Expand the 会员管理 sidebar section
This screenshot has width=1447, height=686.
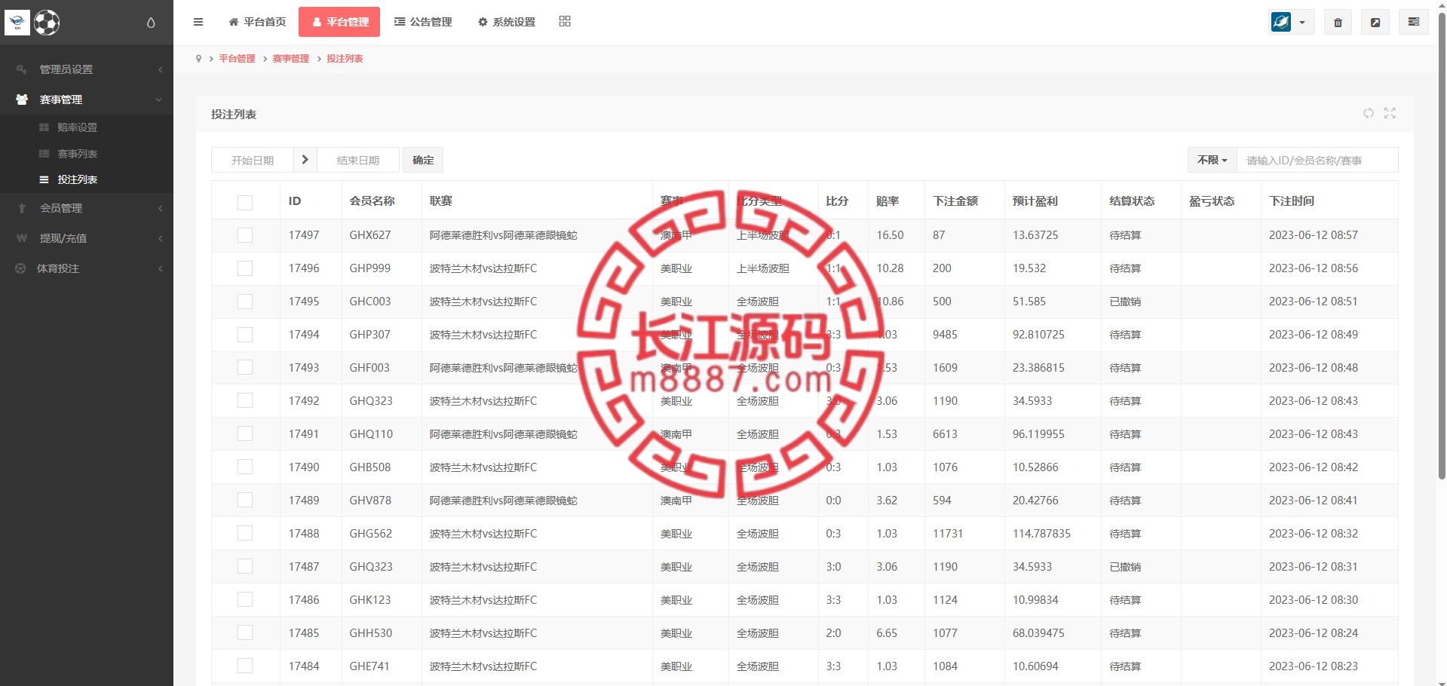tap(87, 208)
